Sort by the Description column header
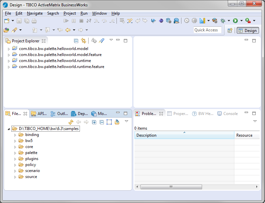This screenshot has width=265, height=203. [x=184, y=135]
